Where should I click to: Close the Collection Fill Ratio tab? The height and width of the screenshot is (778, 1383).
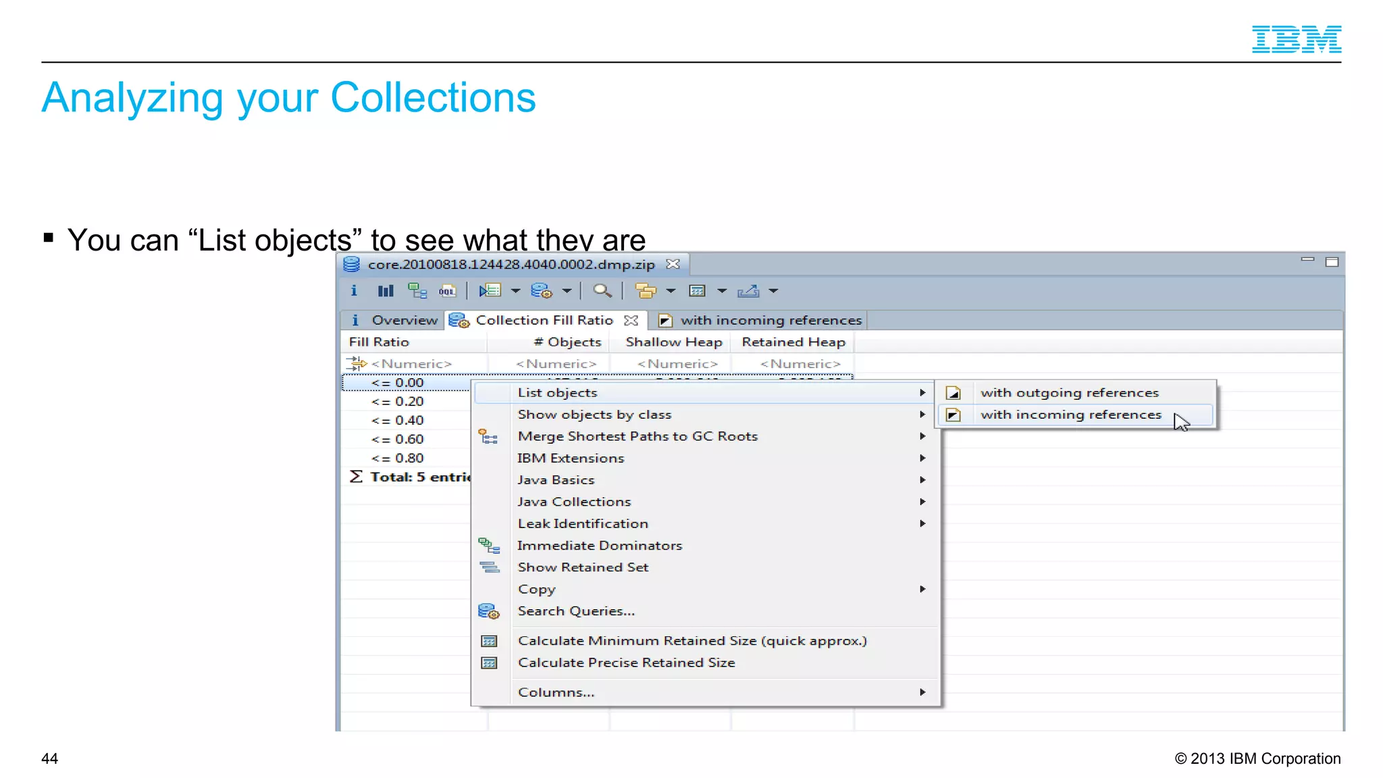pos(631,320)
